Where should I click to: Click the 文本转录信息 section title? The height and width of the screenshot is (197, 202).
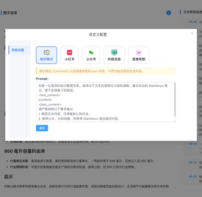[192, 12]
